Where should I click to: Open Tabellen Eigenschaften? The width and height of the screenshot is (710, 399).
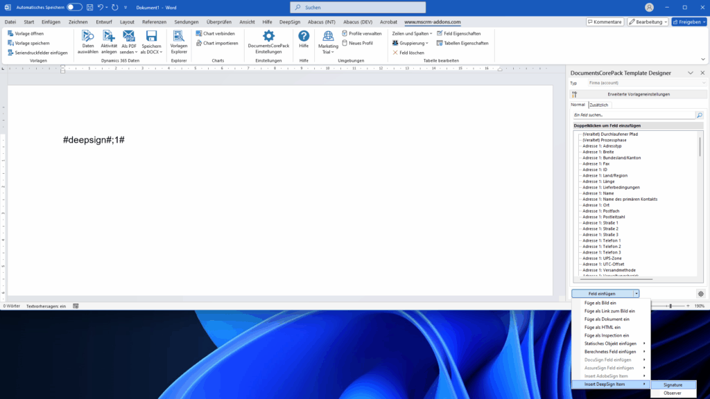(462, 43)
